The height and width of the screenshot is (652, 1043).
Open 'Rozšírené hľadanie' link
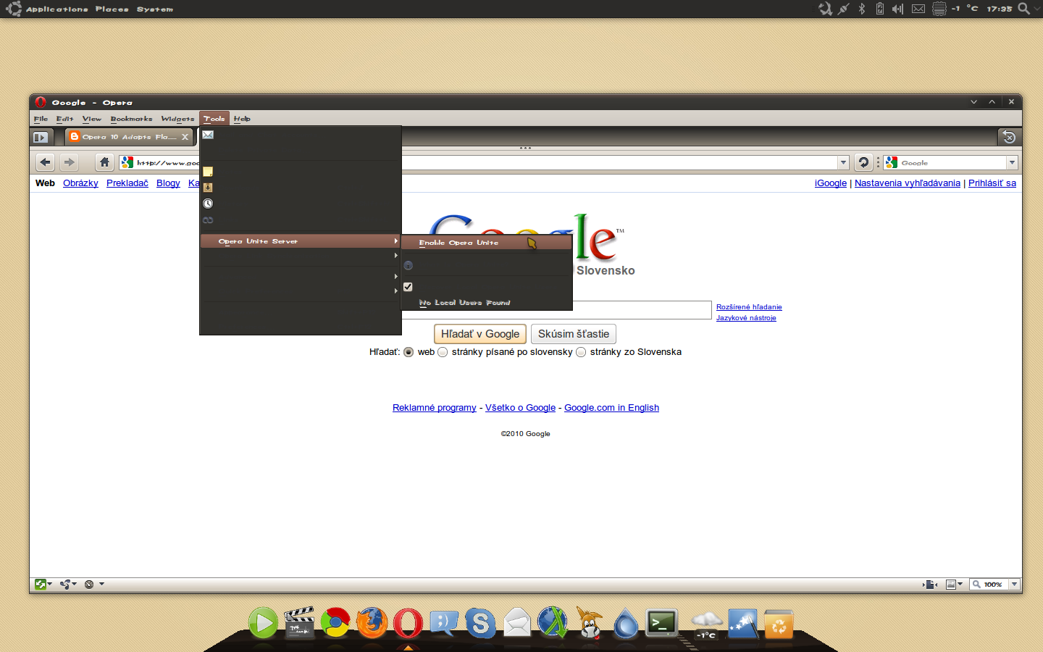tap(749, 307)
